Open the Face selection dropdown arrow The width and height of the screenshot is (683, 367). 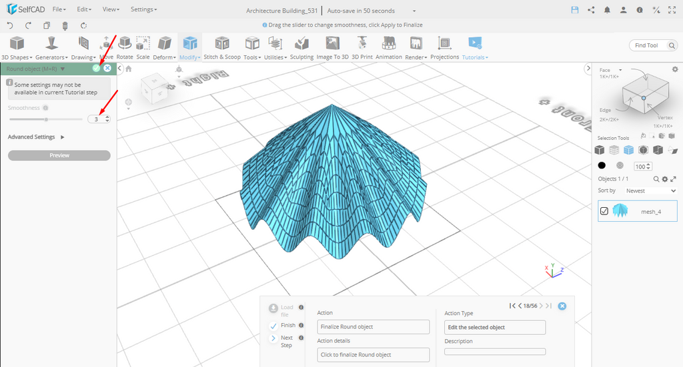tap(620, 70)
